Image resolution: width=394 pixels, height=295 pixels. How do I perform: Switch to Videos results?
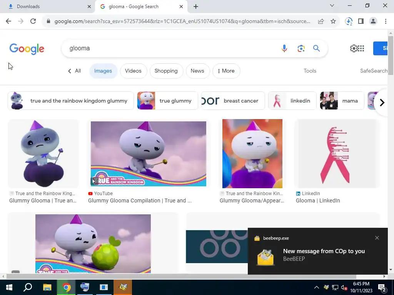coord(133,71)
